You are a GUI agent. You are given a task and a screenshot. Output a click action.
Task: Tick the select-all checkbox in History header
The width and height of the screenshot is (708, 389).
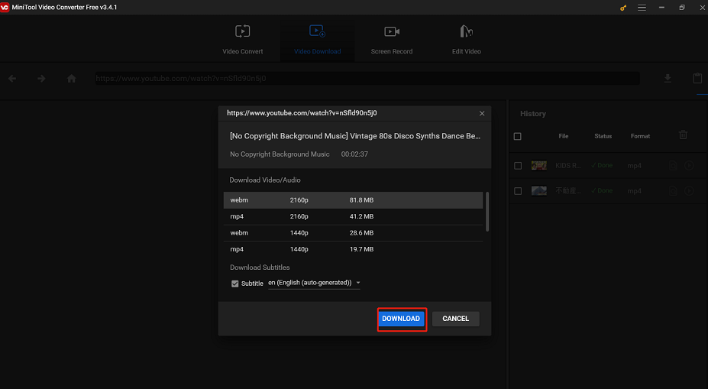pyautogui.click(x=518, y=137)
